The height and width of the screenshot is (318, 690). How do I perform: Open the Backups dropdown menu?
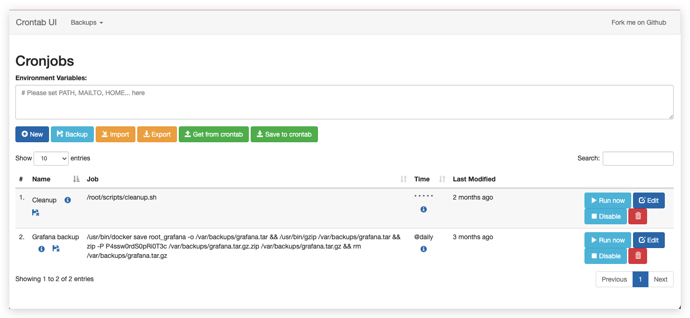tap(87, 22)
